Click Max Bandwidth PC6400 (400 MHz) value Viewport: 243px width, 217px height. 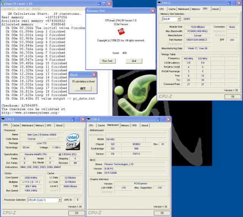pyautogui.click(x=197, y=31)
